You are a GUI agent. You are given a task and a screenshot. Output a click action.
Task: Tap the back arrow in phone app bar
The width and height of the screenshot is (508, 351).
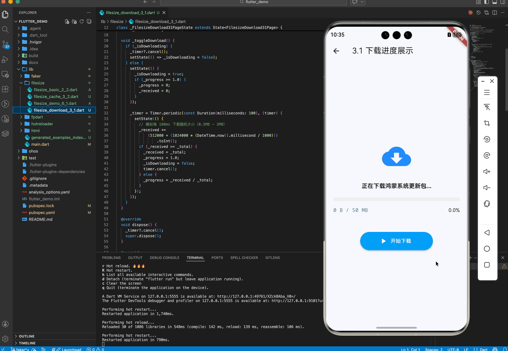[x=336, y=51]
